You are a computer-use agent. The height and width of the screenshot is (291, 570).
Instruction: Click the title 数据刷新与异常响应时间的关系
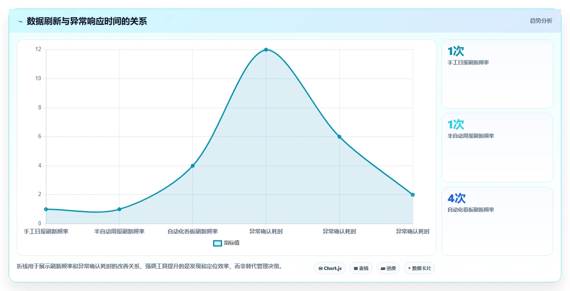[87, 21]
